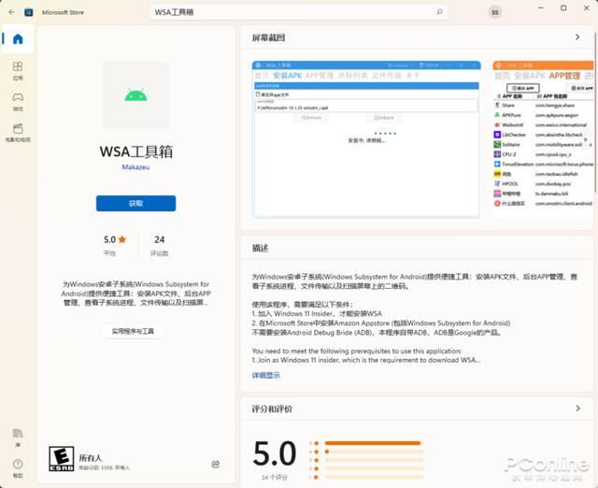Open the Makazeu publisher link
The width and height of the screenshot is (598, 488).
(135, 166)
